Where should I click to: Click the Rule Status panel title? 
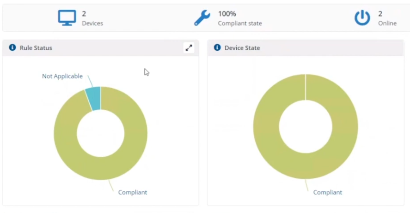click(x=36, y=47)
